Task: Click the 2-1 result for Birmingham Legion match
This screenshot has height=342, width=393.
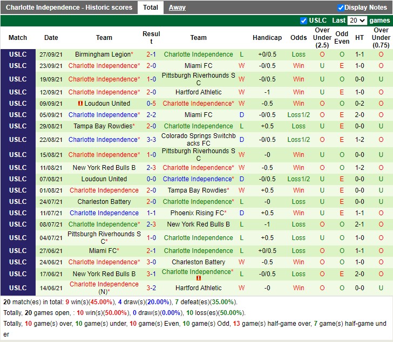Action: (x=151, y=54)
